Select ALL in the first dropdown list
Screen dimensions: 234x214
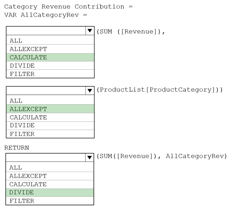point(50,41)
